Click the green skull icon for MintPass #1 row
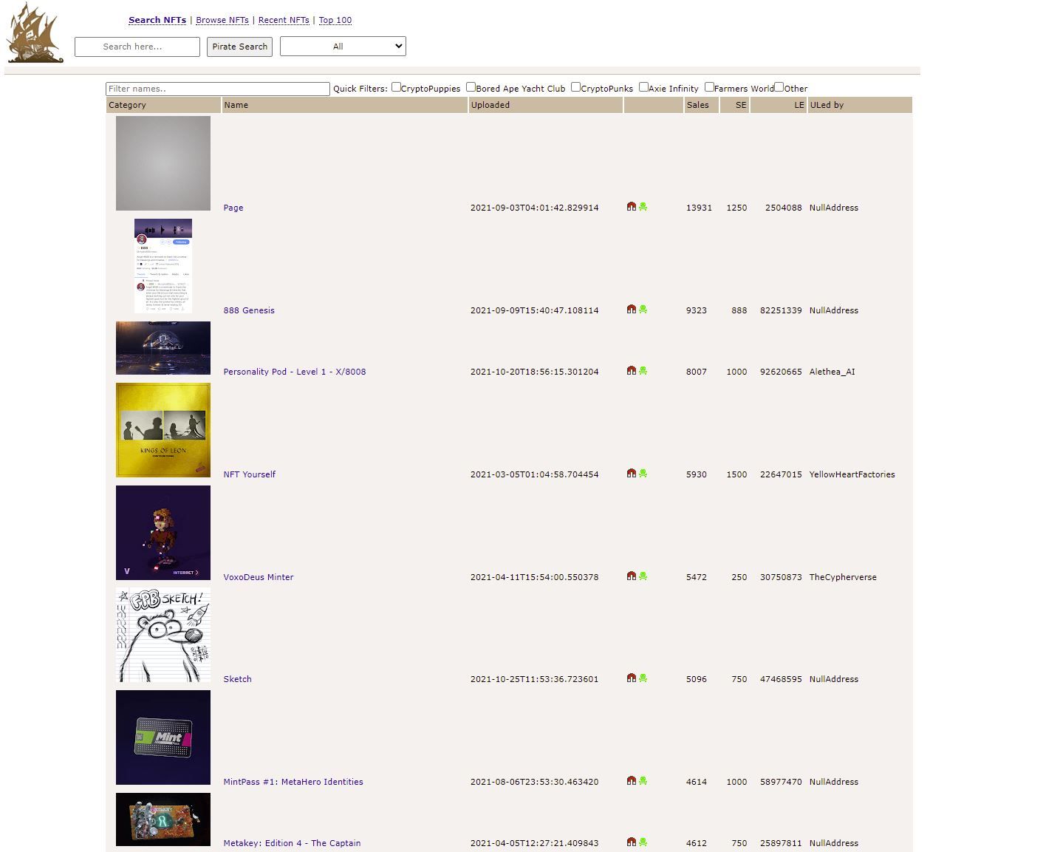 pos(643,780)
